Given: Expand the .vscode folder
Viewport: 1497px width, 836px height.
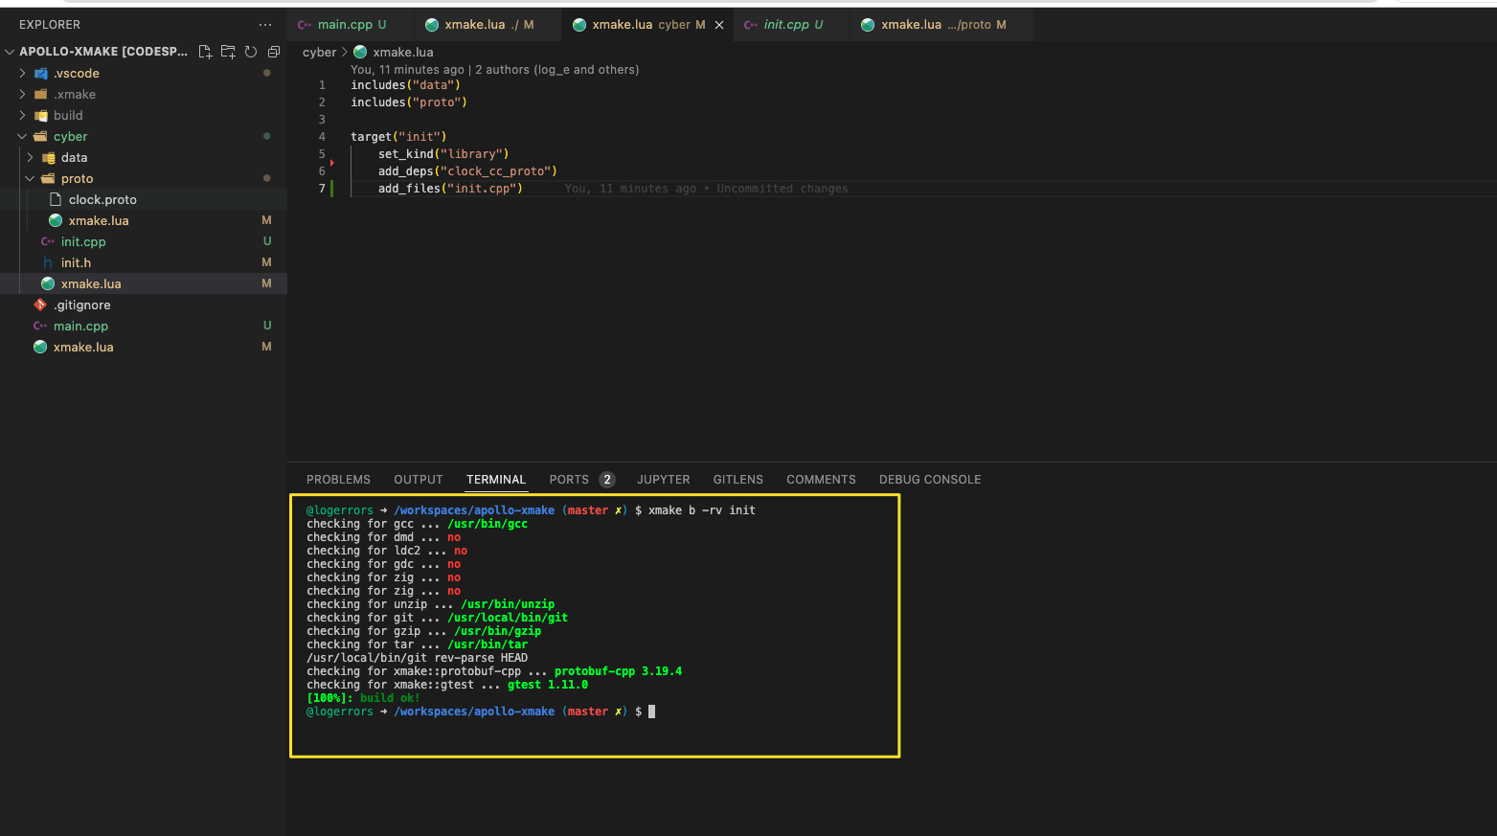Looking at the screenshot, I should [23, 73].
